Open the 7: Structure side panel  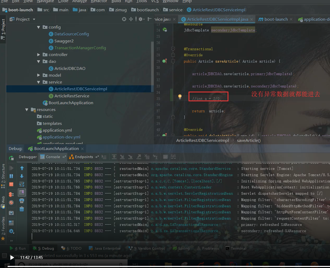tap(3, 176)
